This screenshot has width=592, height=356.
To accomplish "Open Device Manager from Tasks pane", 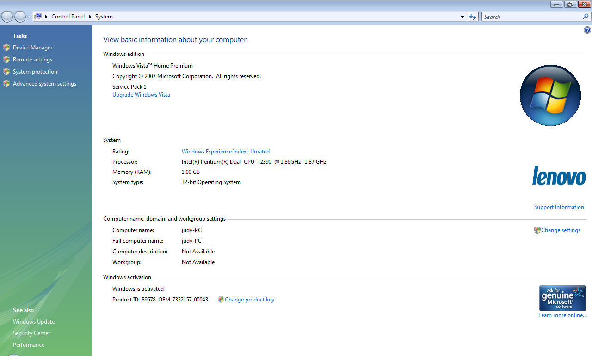I will pyautogui.click(x=32, y=48).
